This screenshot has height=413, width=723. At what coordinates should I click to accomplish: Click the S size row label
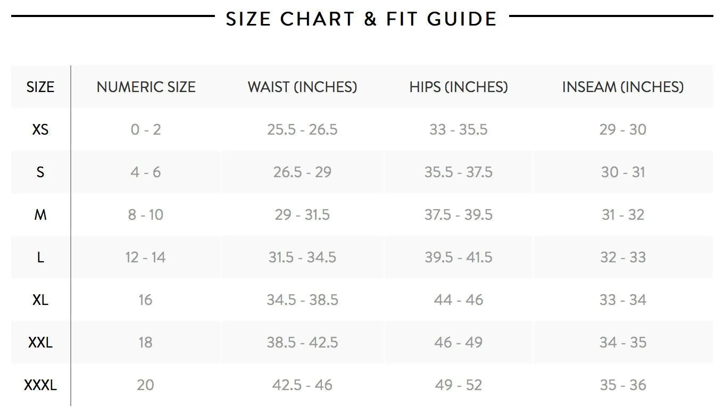tap(40, 172)
